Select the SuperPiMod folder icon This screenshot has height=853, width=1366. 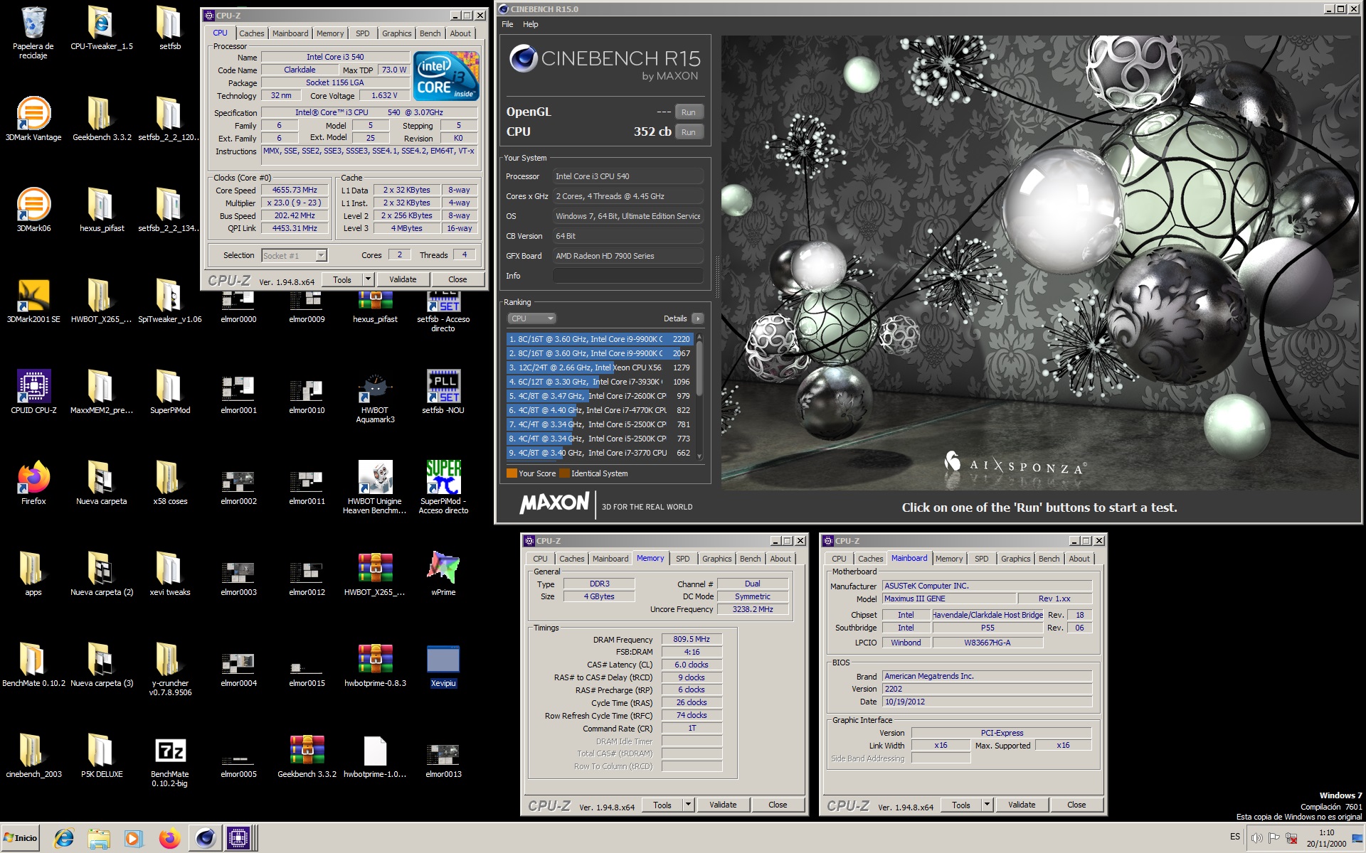170,392
